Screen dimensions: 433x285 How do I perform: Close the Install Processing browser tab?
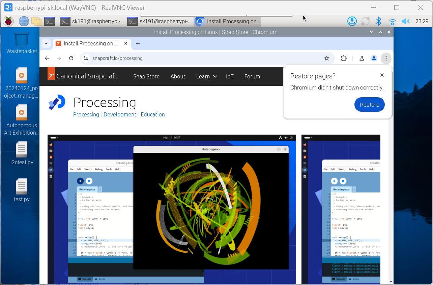tap(126, 43)
